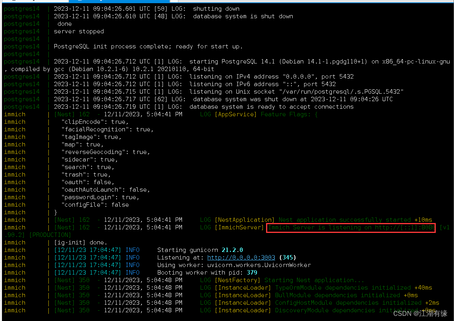Image resolution: width=454 pixels, height=321 pixels.
Task: Select the "search": true entry
Action: 88,167
